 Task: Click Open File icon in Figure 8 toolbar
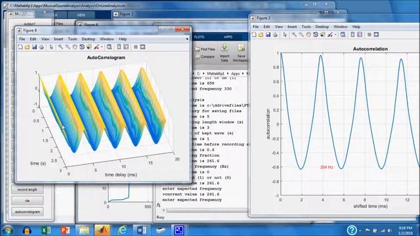[27, 47]
